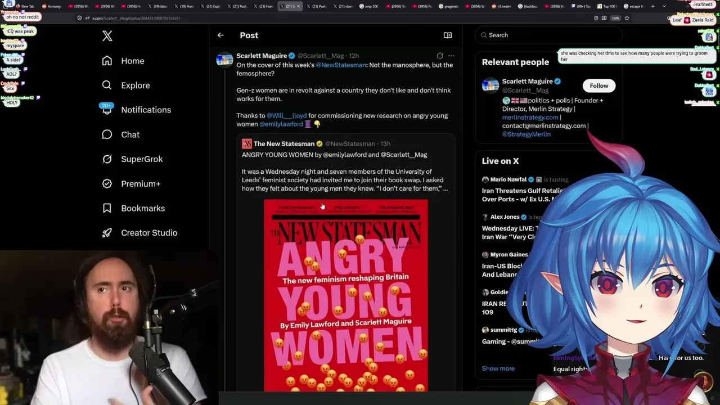Open Creator Studio from the sidebar
720x405 pixels.
(x=139, y=232)
